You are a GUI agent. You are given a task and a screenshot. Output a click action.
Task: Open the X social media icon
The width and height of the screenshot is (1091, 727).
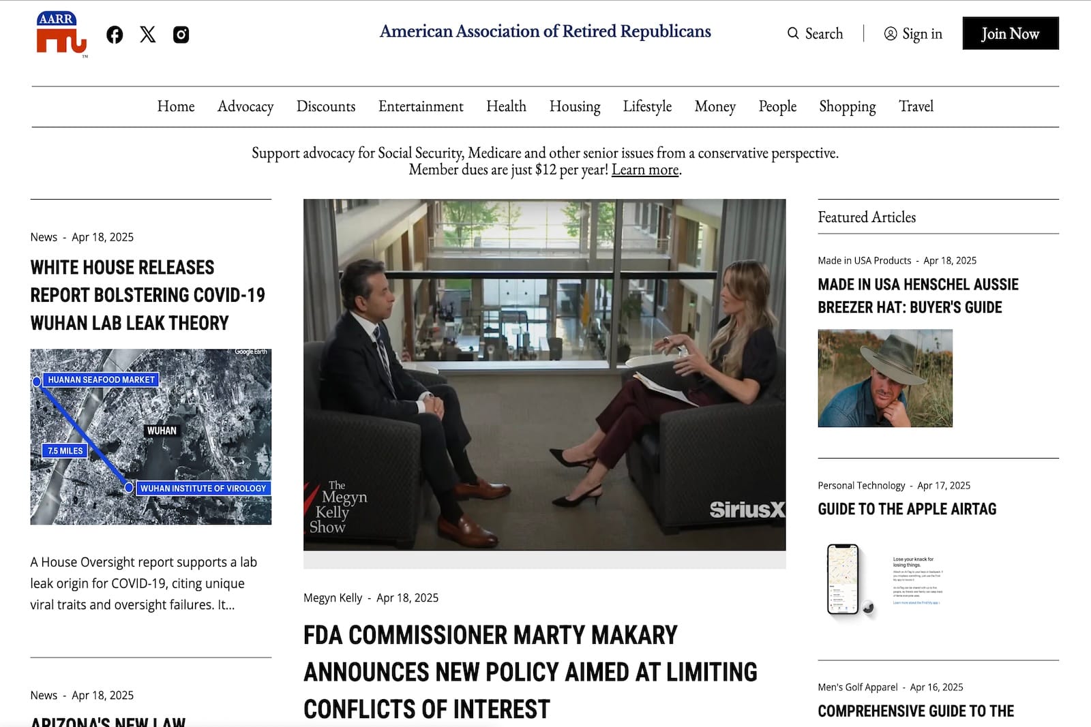click(x=147, y=35)
